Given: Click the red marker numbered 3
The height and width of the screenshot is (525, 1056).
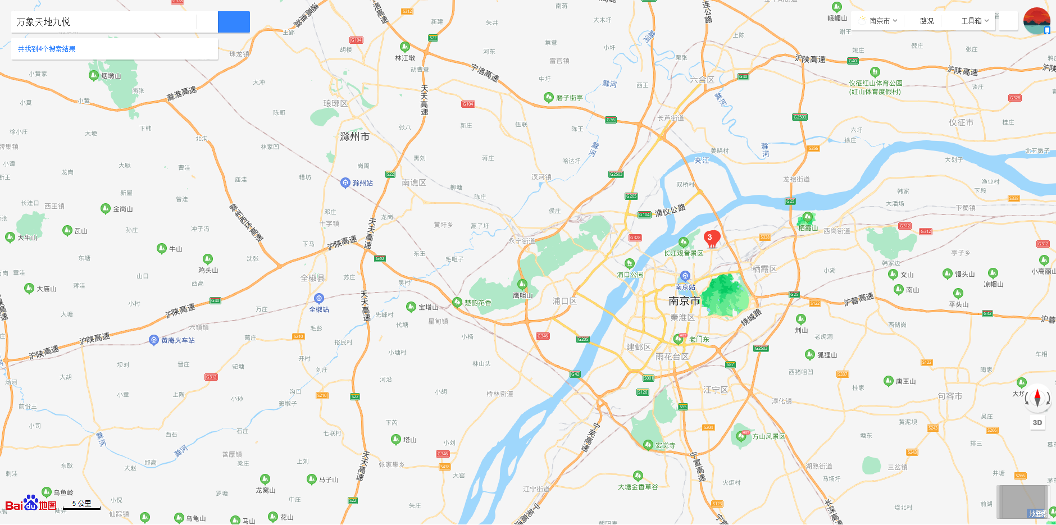Looking at the screenshot, I should (x=712, y=239).
